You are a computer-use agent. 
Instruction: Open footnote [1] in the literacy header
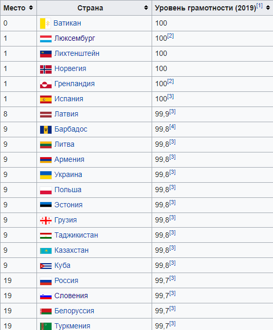259,6
